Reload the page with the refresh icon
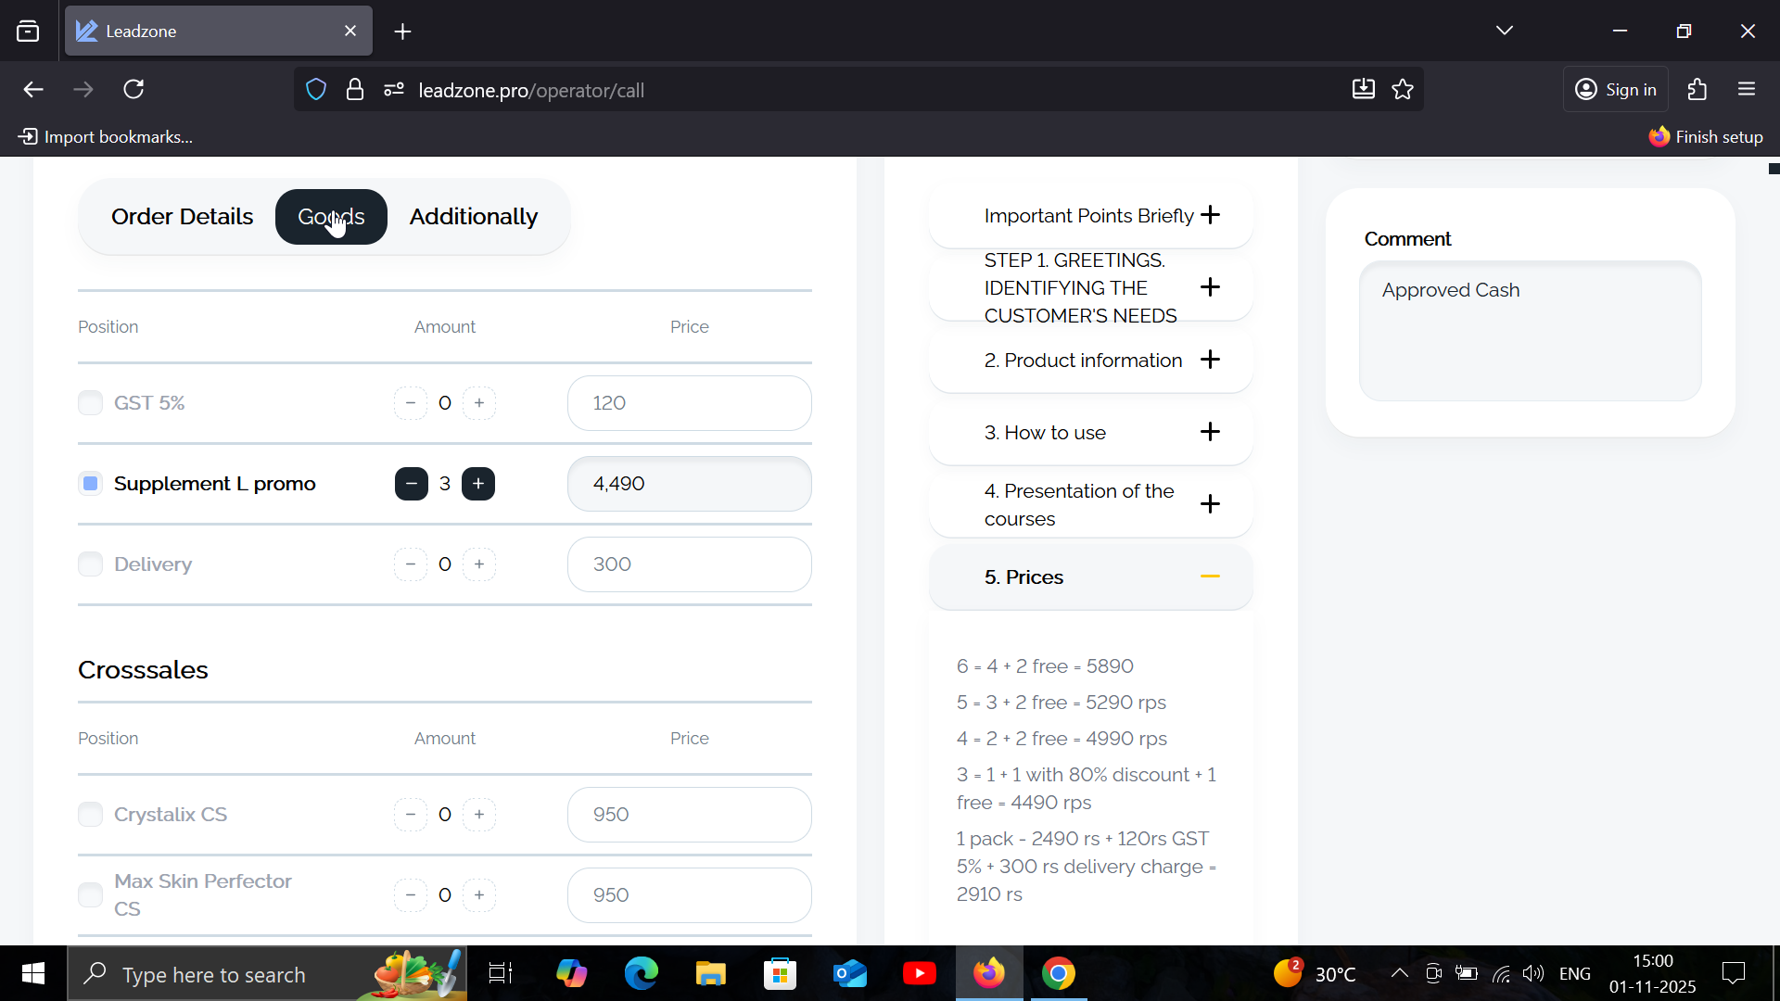Viewport: 1780px width, 1001px height. click(x=134, y=89)
